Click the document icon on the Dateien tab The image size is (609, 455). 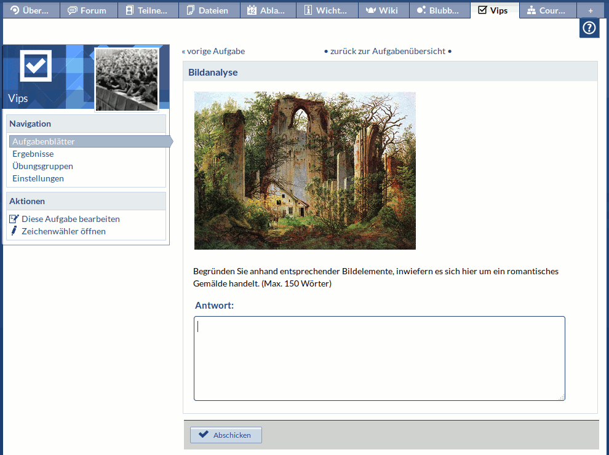point(191,10)
